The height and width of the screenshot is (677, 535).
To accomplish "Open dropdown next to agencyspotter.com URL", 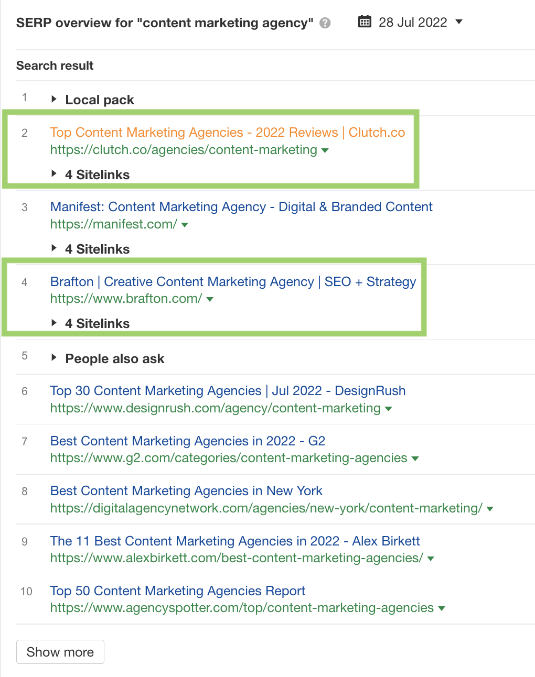I will click(442, 609).
